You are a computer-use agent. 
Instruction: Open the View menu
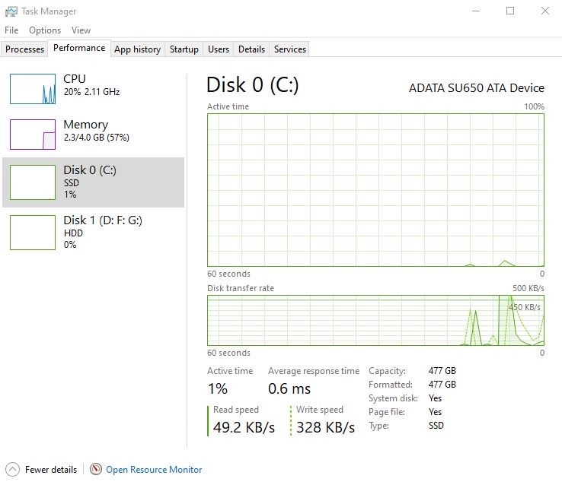[81, 30]
